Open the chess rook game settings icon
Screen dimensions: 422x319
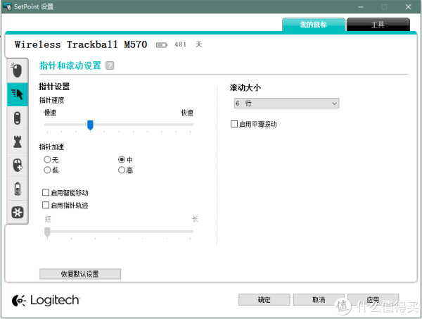(x=17, y=142)
